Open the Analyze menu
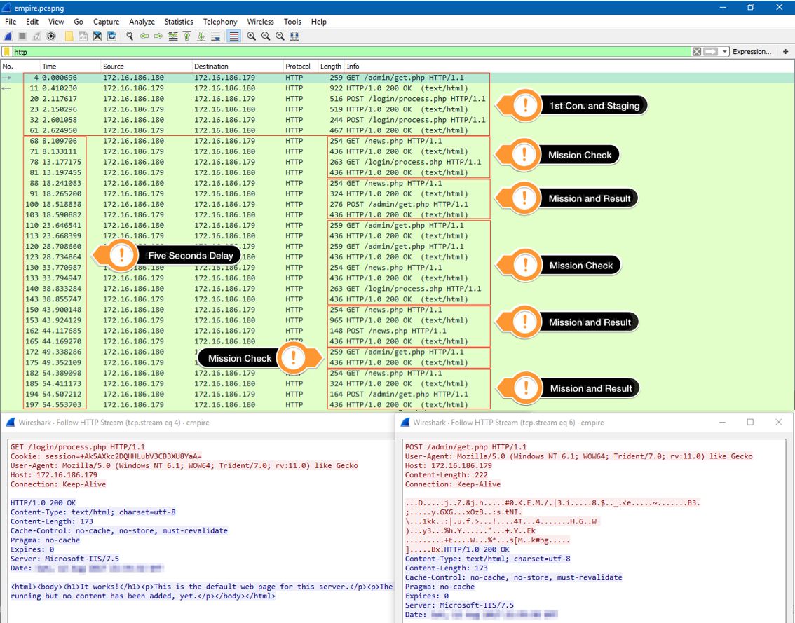795x623 pixels. tap(142, 22)
